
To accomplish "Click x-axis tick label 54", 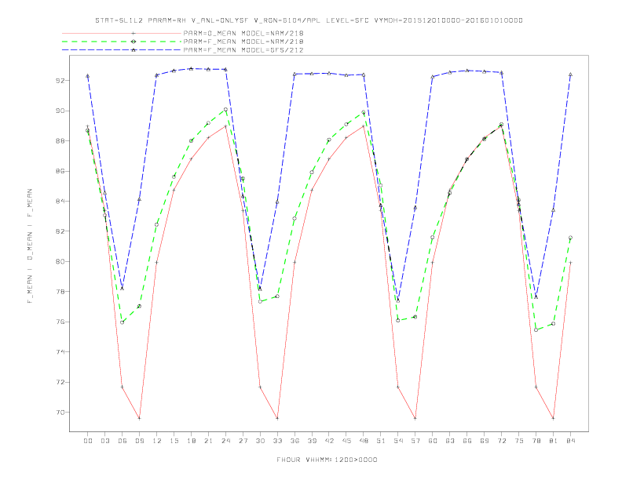I will pyautogui.click(x=398, y=441).
